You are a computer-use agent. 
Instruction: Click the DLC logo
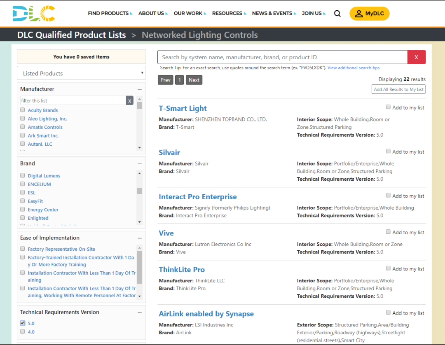pos(33,14)
